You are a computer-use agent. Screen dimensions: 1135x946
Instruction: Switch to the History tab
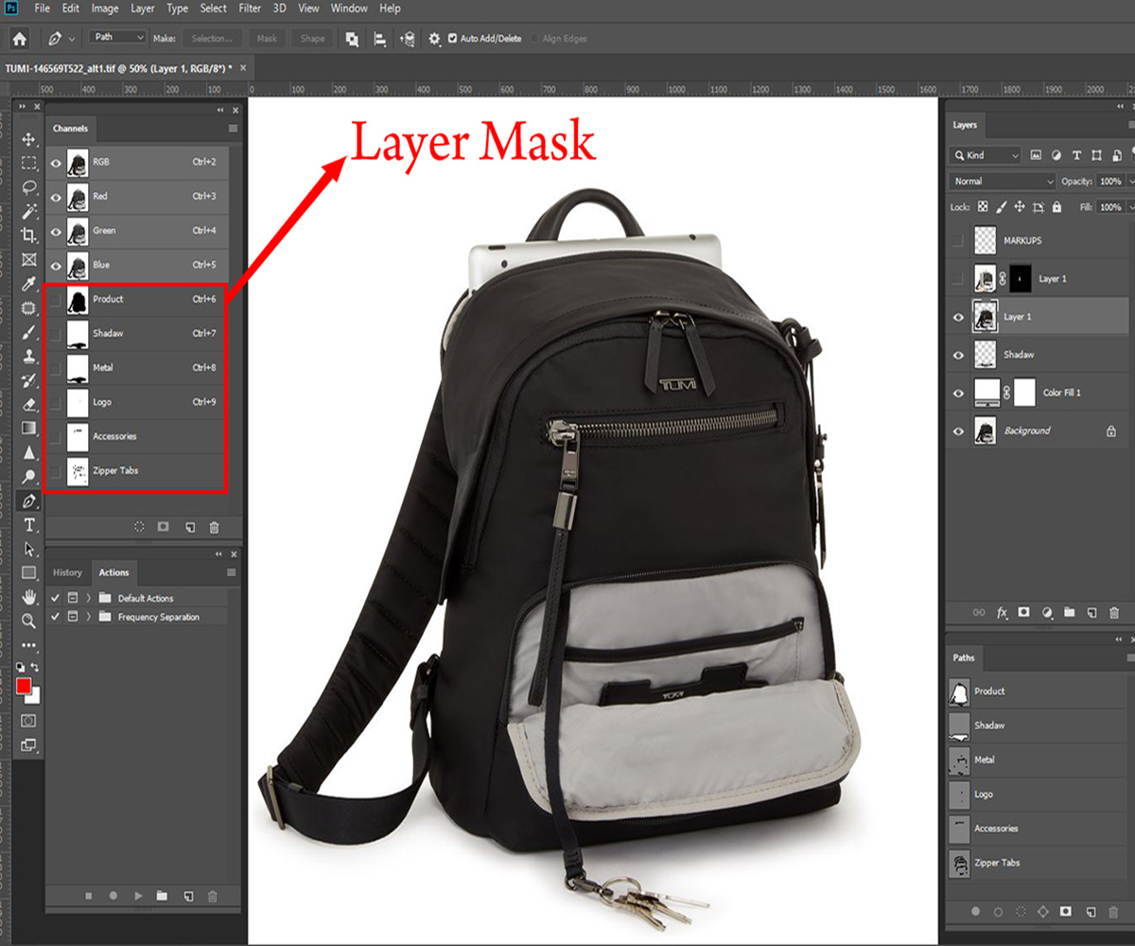pos(66,572)
